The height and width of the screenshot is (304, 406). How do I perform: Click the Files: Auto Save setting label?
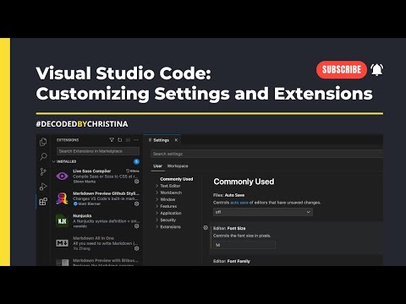tap(229, 195)
